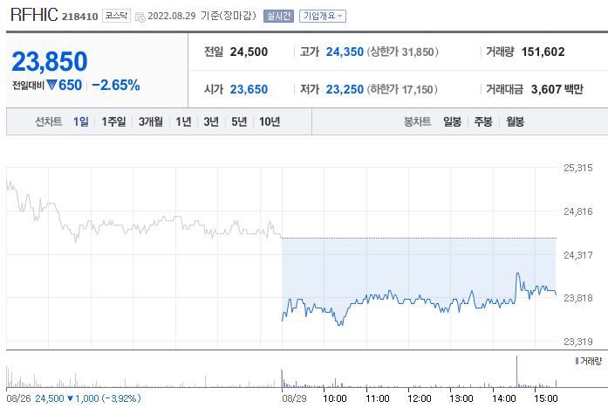
Task: Click the blue price peak after 14:00
Action: (517, 274)
